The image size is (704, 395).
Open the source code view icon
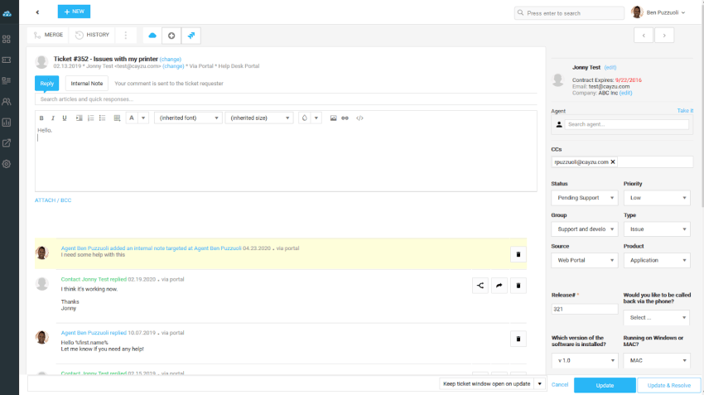point(359,118)
